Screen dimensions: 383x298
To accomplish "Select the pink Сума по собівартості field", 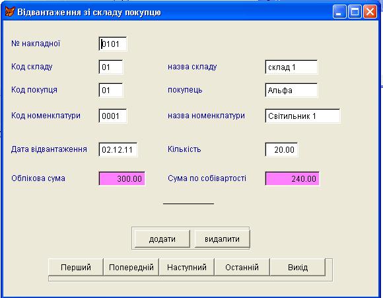I will coord(292,178).
